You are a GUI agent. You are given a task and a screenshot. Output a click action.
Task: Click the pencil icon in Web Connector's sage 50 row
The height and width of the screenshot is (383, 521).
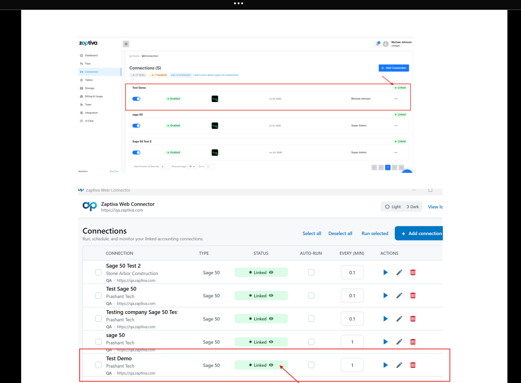pyautogui.click(x=399, y=342)
